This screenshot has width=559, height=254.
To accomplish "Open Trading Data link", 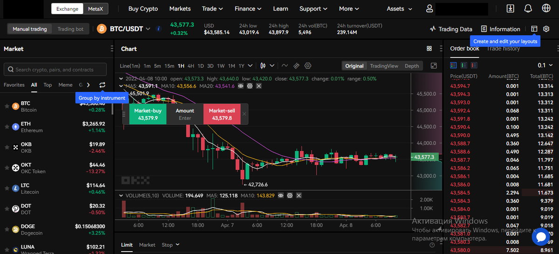I will (451, 29).
